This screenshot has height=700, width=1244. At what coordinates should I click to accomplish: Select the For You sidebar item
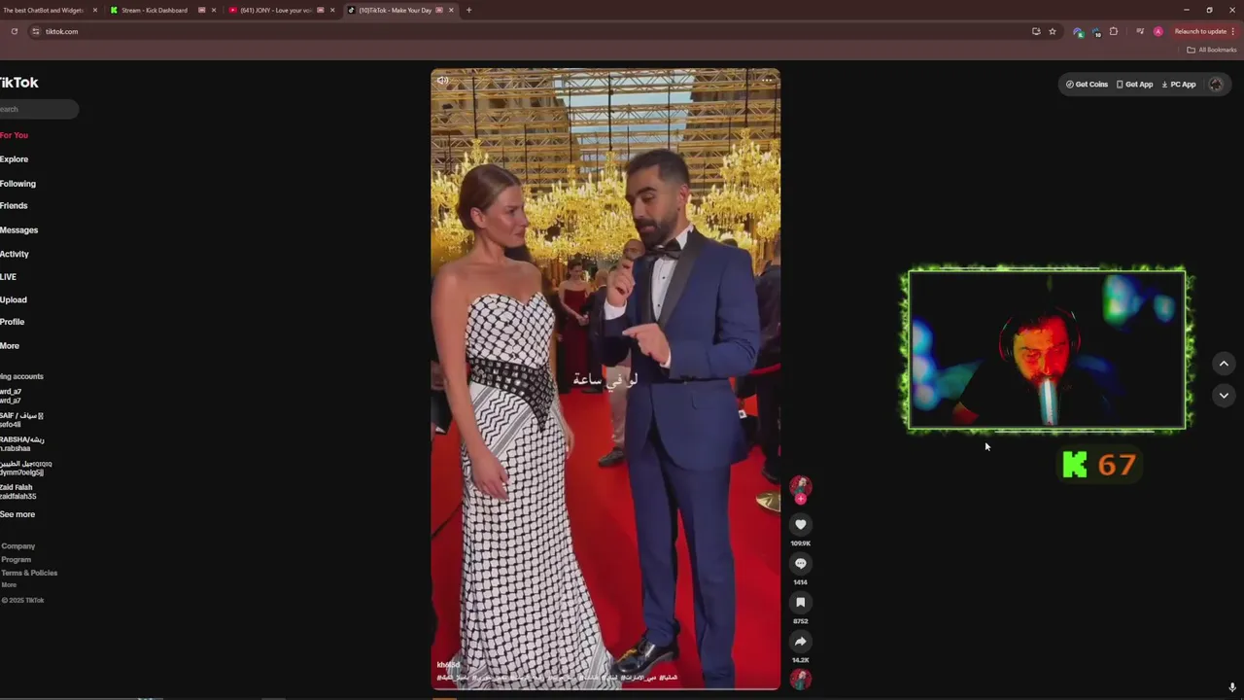coord(14,135)
